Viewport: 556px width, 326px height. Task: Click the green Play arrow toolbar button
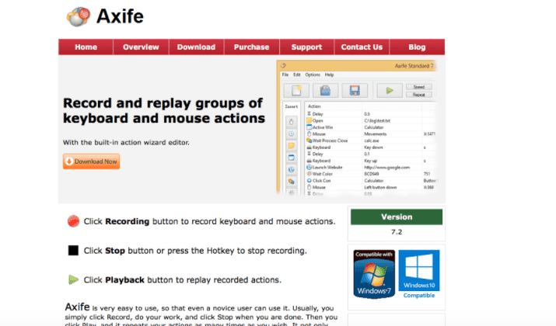(390, 91)
